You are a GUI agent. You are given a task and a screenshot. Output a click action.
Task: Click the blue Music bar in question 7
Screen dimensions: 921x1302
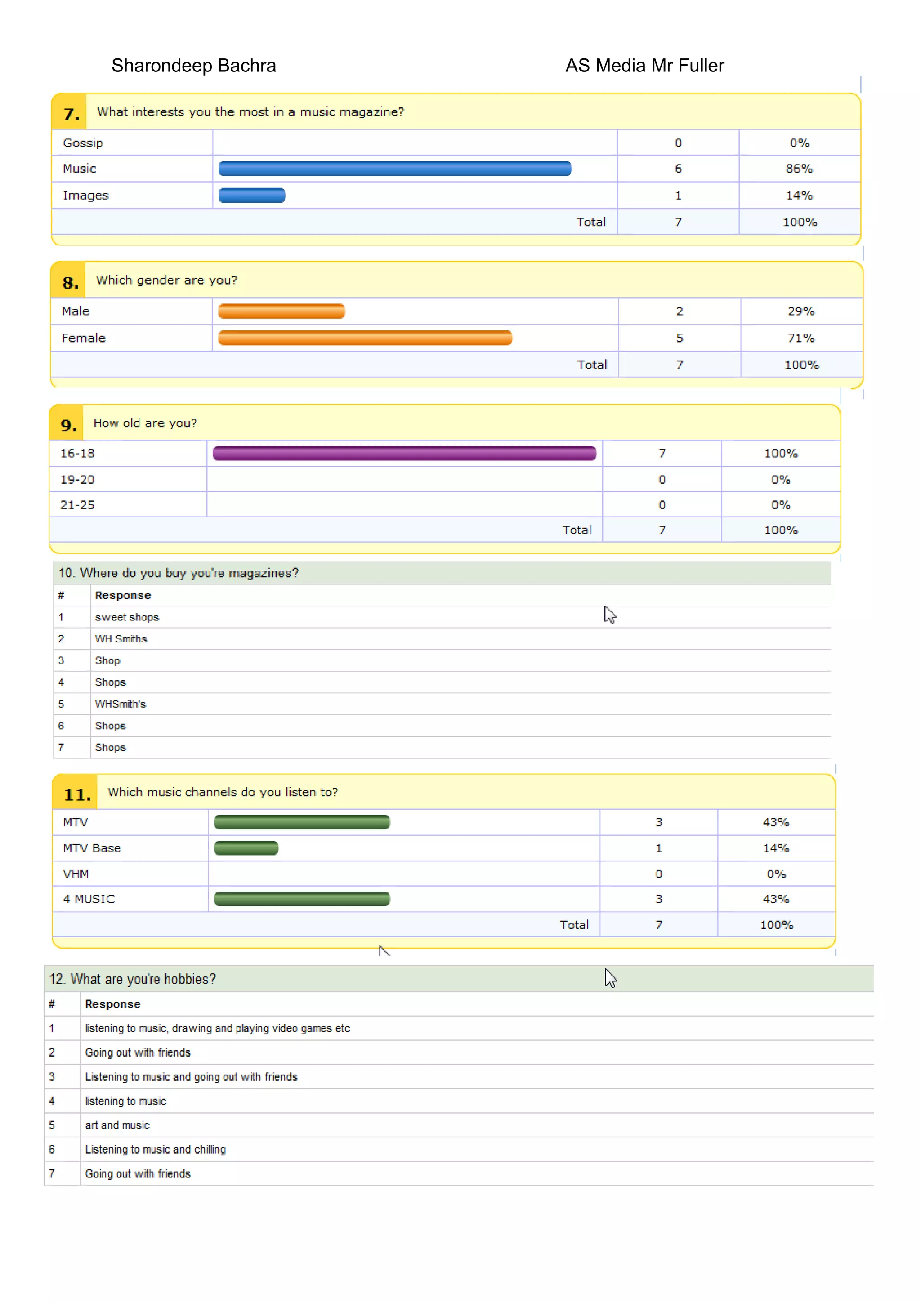tap(395, 169)
